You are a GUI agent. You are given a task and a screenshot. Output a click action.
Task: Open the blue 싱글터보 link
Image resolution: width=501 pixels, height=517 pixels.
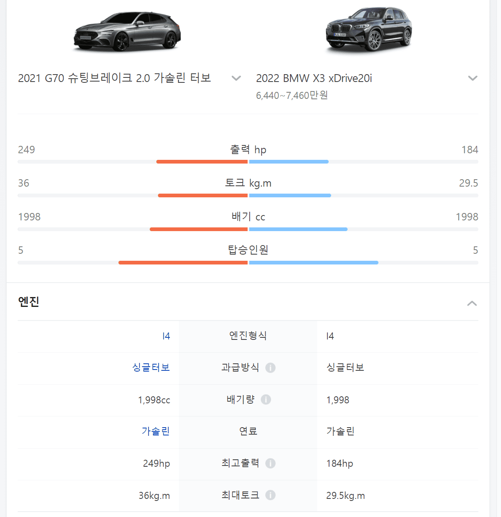[x=151, y=367]
